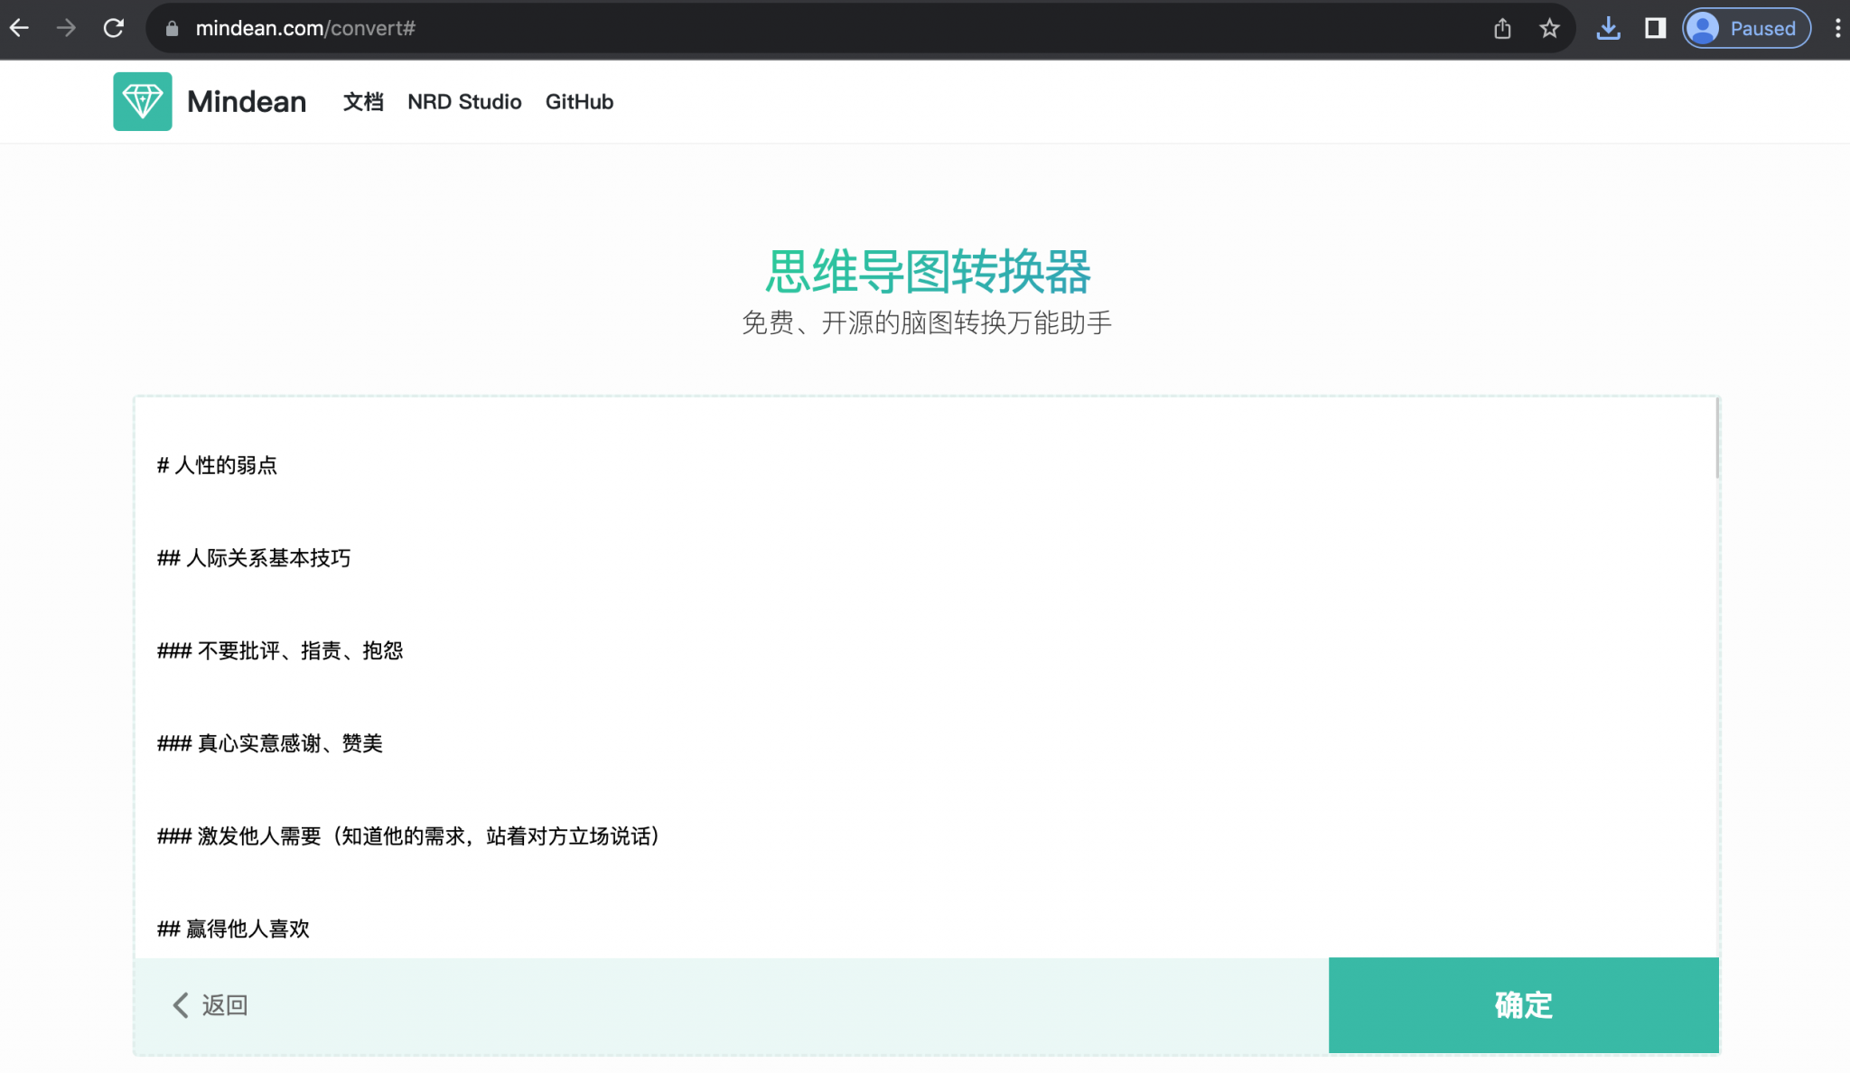Click the Mindean brand name text
This screenshot has height=1073, width=1850.
[247, 101]
